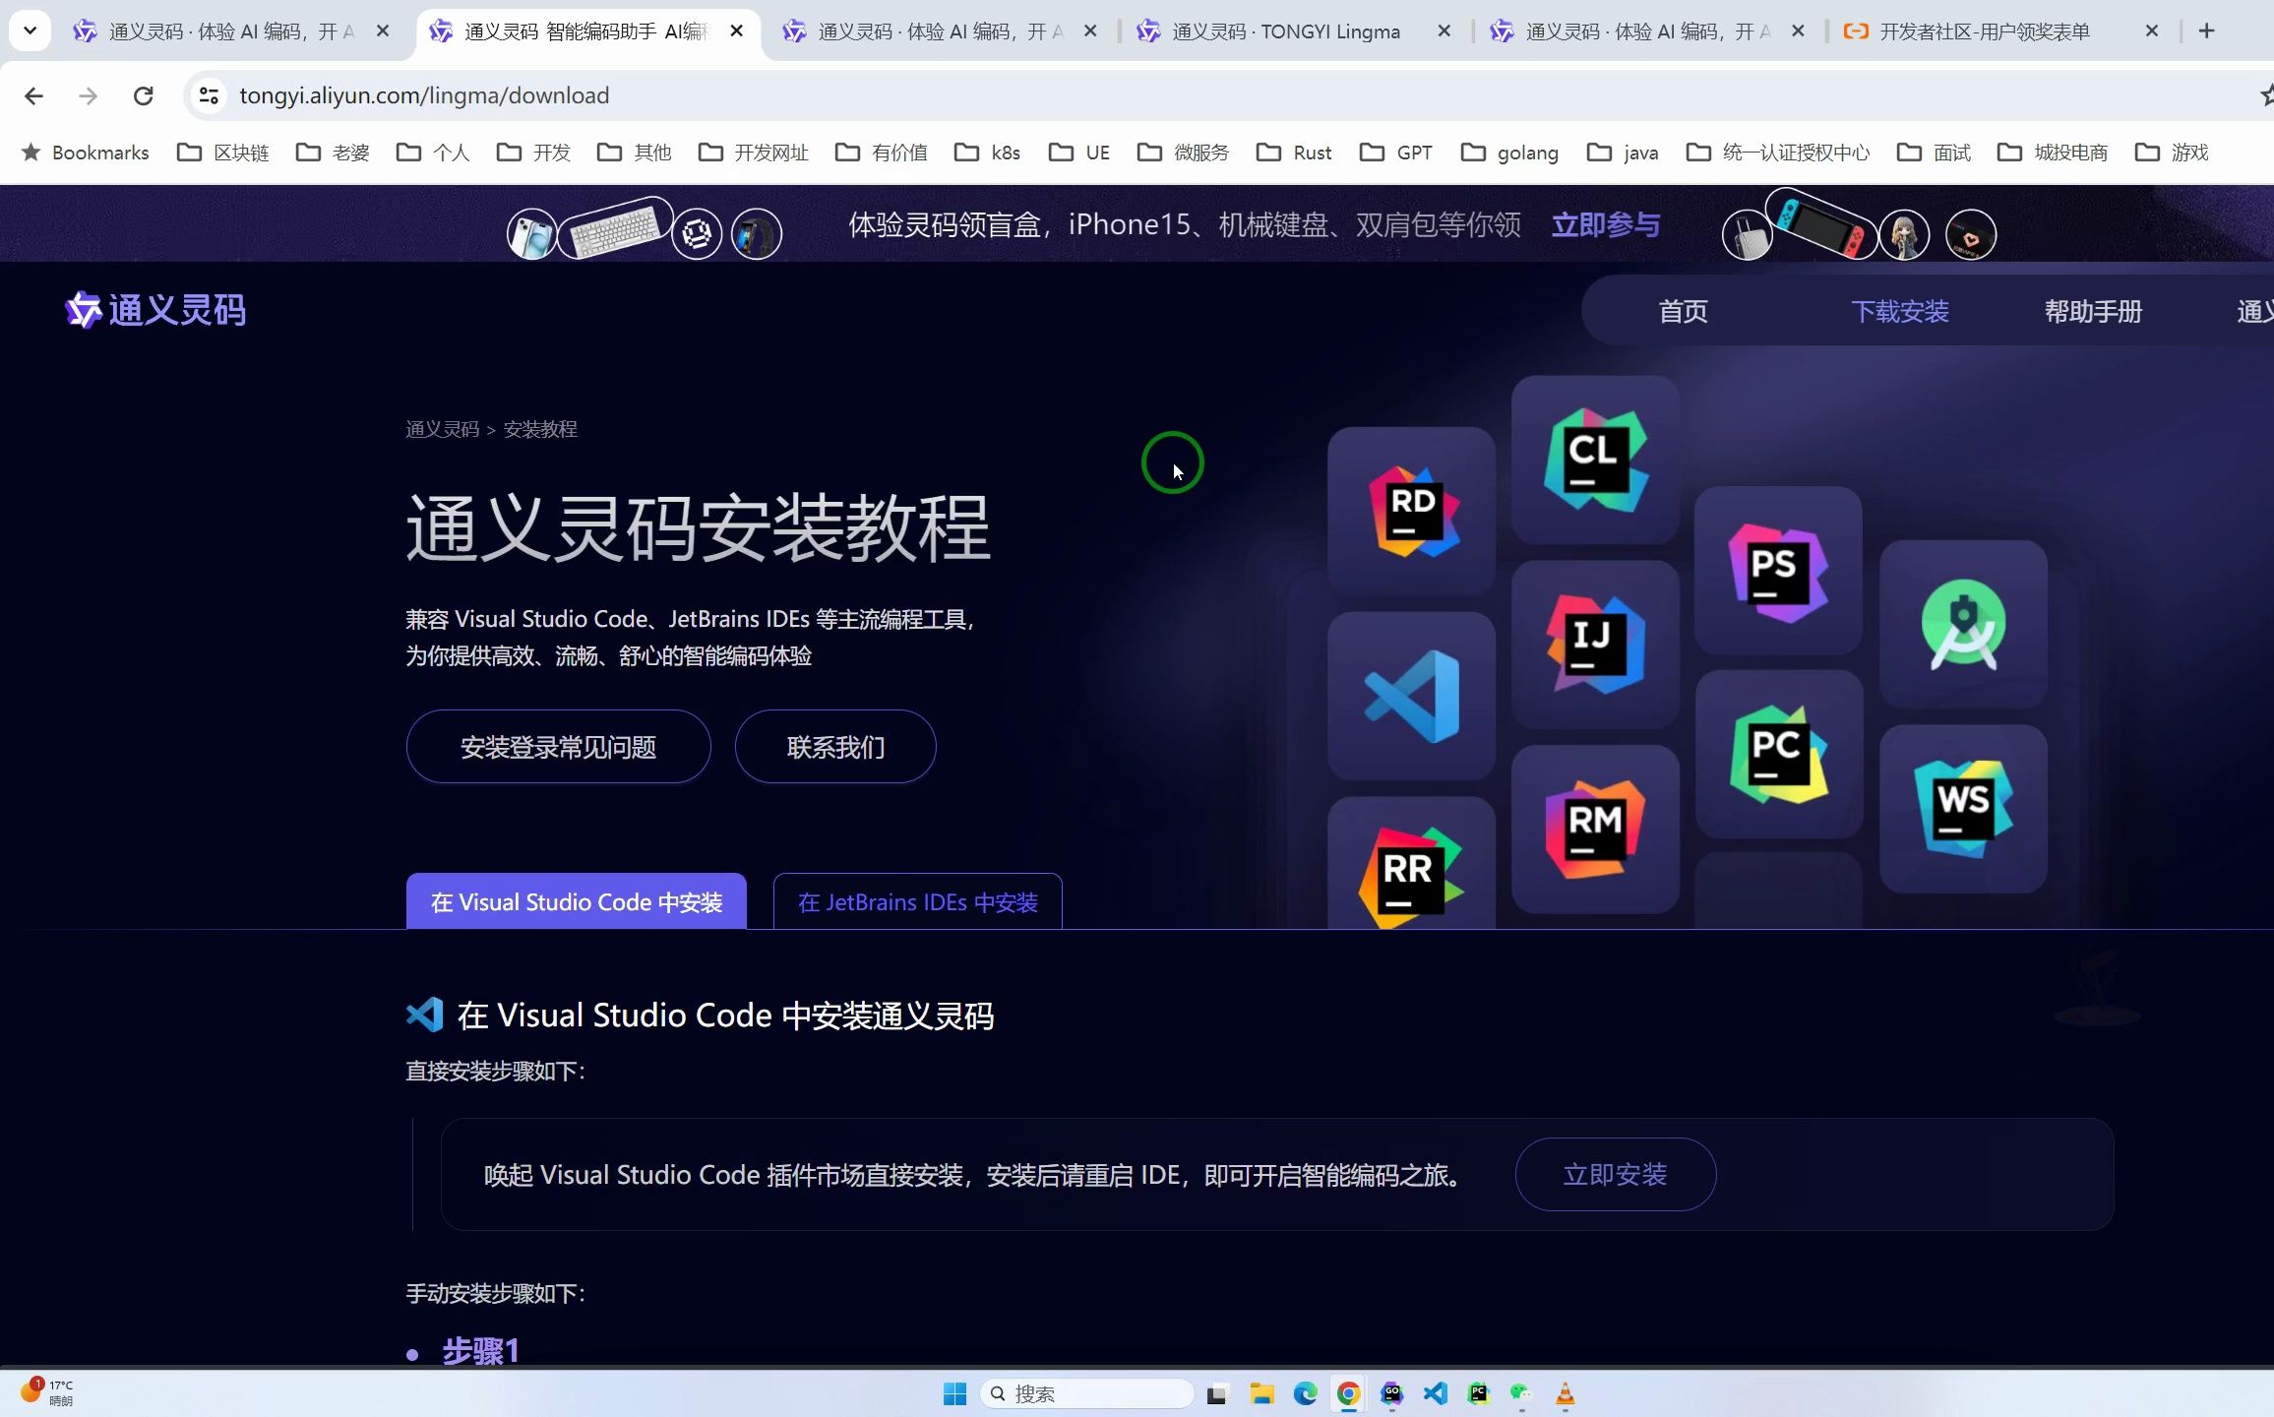
Task: Click 安装教程 breadcrumb link
Action: [x=540, y=429]
